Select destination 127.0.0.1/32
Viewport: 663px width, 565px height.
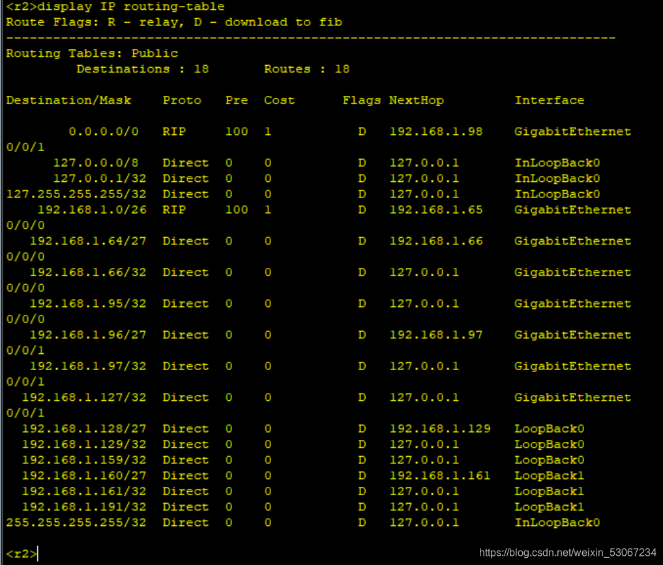pos(100,179)
